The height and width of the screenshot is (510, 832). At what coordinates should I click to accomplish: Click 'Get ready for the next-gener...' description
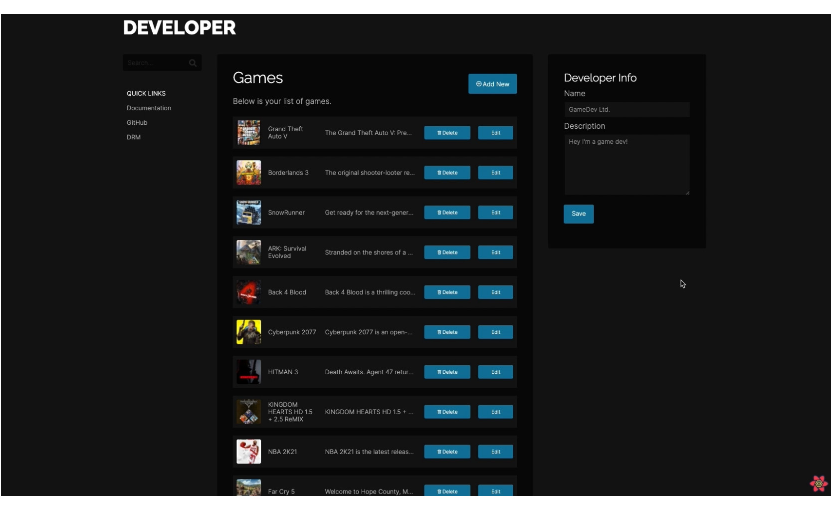[369, 213]
